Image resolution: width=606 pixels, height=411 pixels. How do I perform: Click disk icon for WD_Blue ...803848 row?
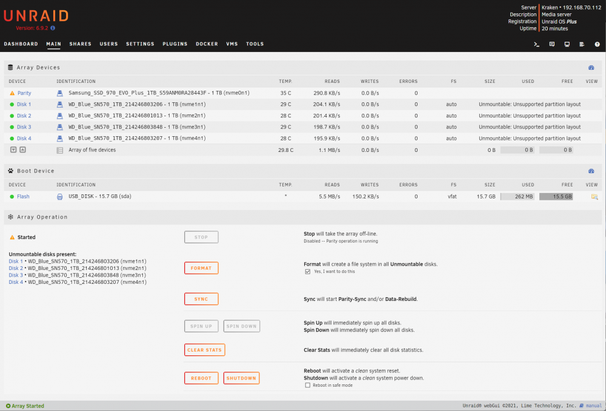(x=60, y=127)
